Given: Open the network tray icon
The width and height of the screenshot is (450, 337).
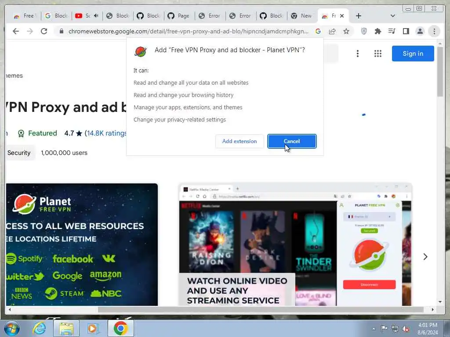Looking at the screenshot, I should click(x=395, y=329).
